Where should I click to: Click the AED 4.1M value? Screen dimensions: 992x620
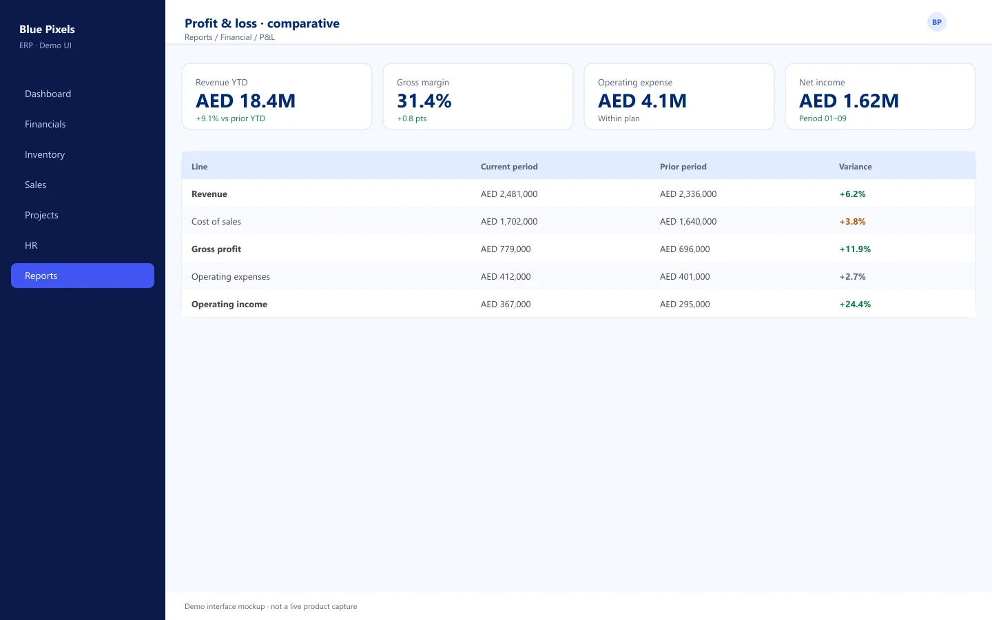[643, 101]
